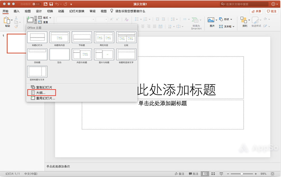Open the 幻灯片放映 slideshow tab
281x177 pixels.
77,11
